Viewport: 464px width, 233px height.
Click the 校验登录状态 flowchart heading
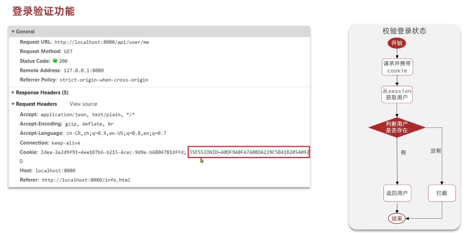404,31
